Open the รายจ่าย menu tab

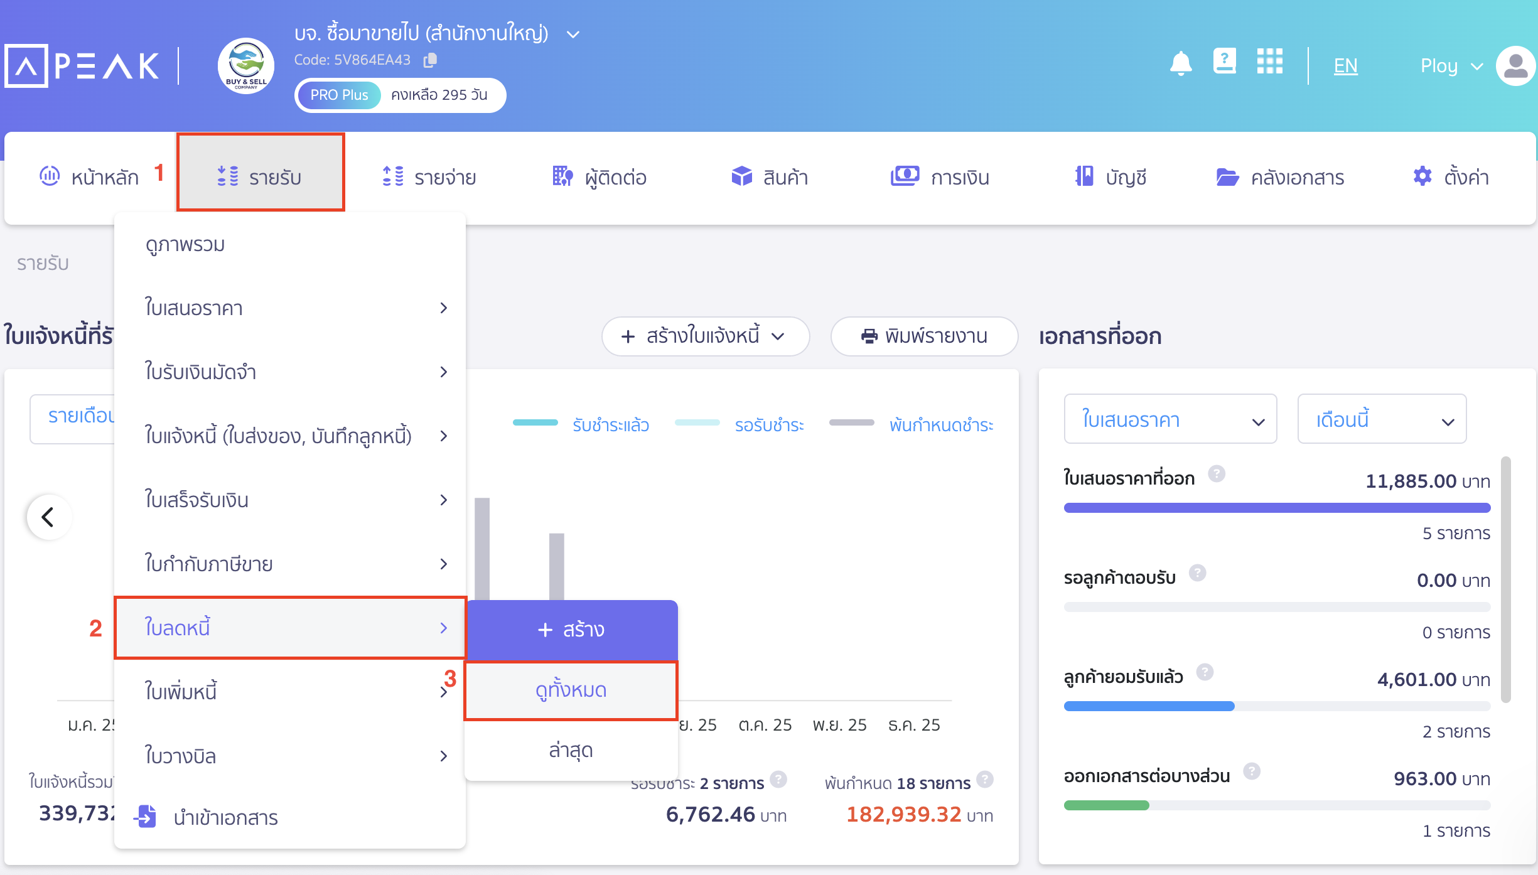point(429,177)
